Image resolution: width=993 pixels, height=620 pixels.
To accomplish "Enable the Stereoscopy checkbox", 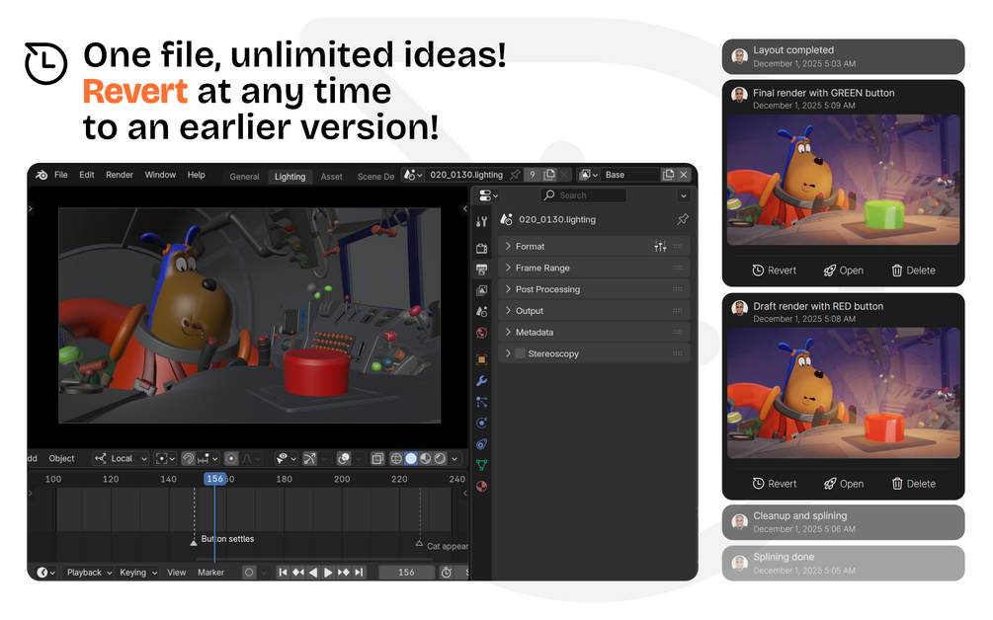I will [x=520, y=353].
